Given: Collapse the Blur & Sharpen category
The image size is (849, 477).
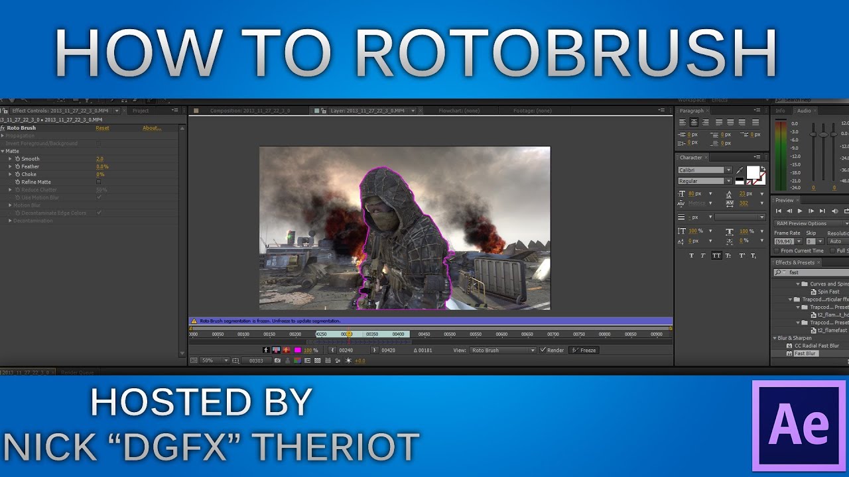Looking at the screenshot, I should (x=775, y=338).
